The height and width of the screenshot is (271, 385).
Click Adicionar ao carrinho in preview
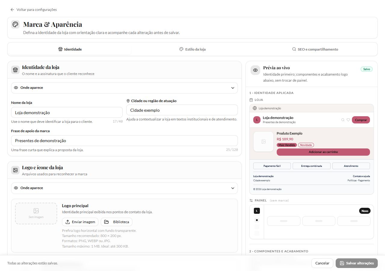coord(323,152)
